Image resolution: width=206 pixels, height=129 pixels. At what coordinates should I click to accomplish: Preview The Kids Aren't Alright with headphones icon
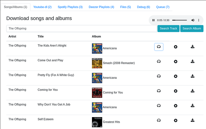[159, 47]
